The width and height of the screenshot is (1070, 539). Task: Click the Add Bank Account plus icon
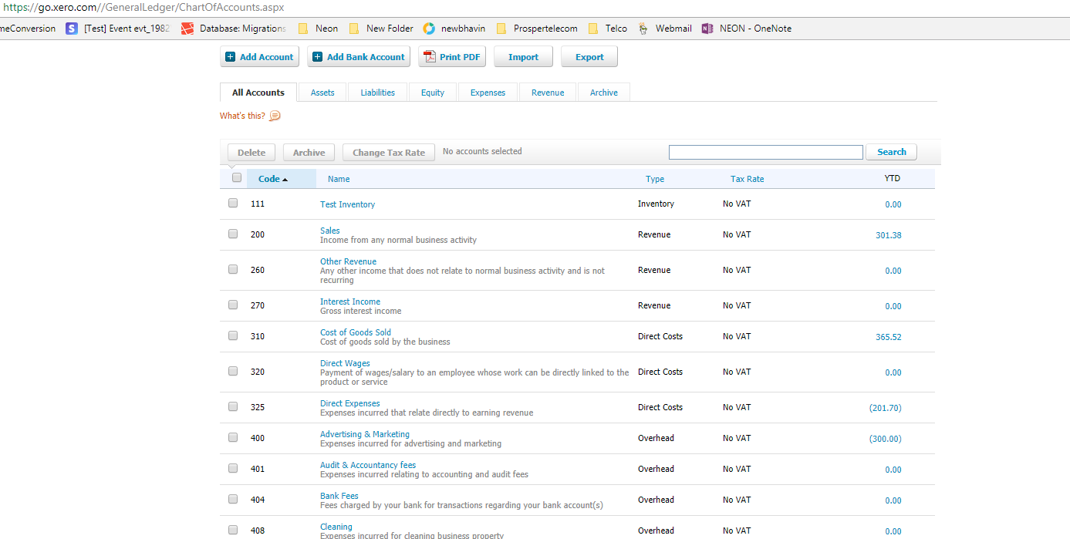[x=317, y=56]
